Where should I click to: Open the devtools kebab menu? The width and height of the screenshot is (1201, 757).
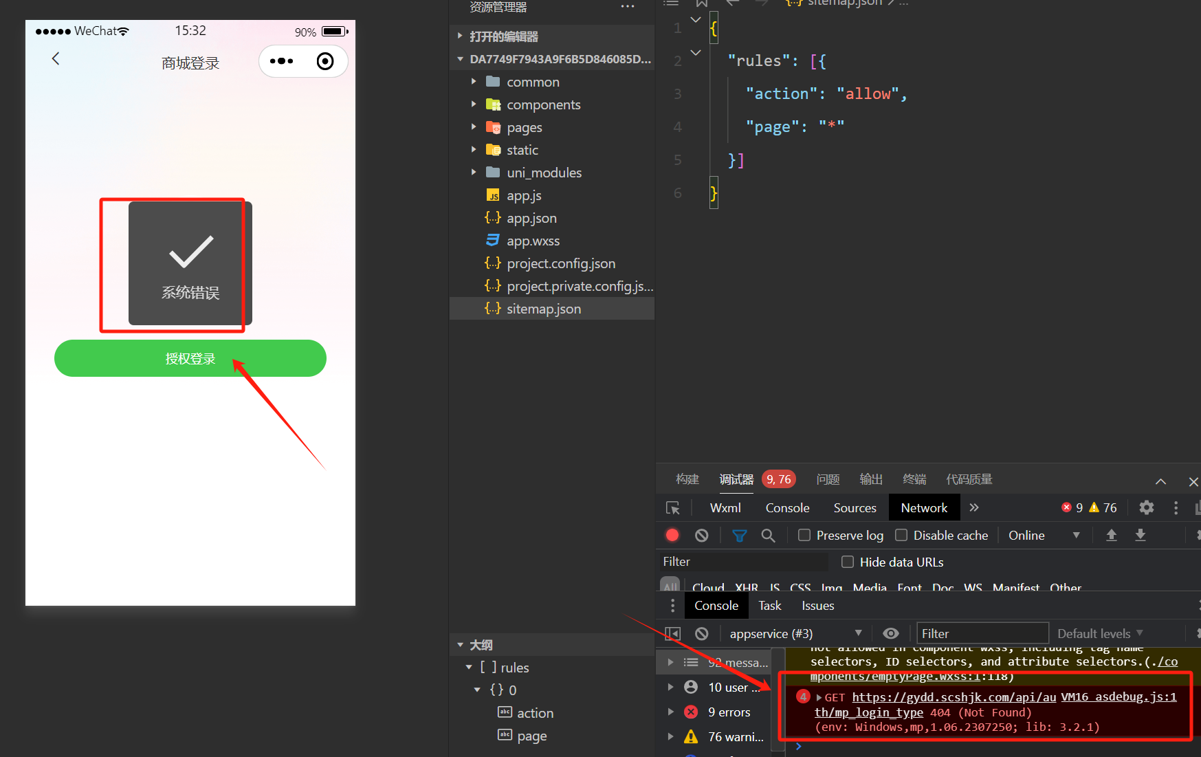coord(1176,507)
